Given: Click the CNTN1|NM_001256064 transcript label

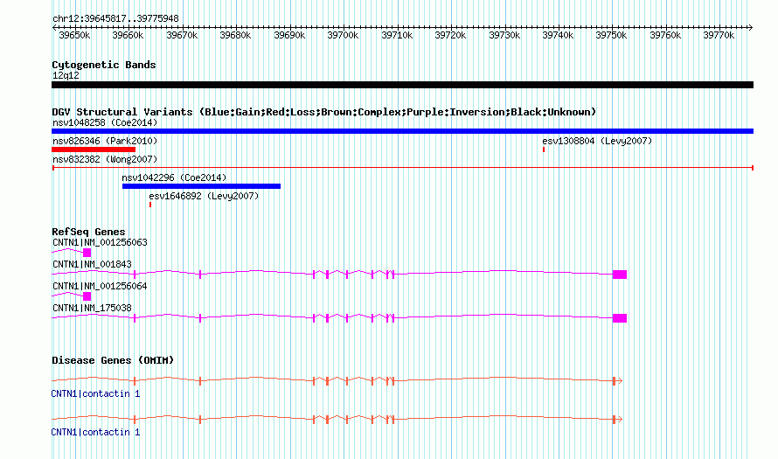Looking at the screenshot, I should (101, 286).
